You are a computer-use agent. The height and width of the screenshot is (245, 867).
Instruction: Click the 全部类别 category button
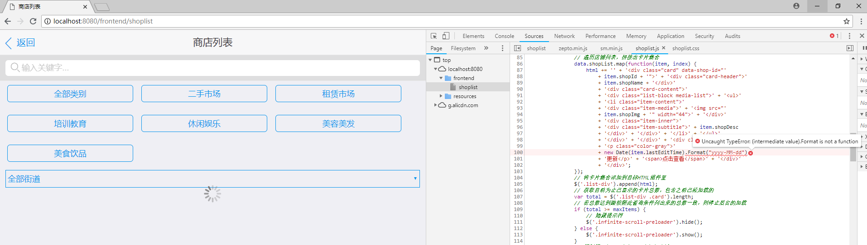[x=70, y=94]
